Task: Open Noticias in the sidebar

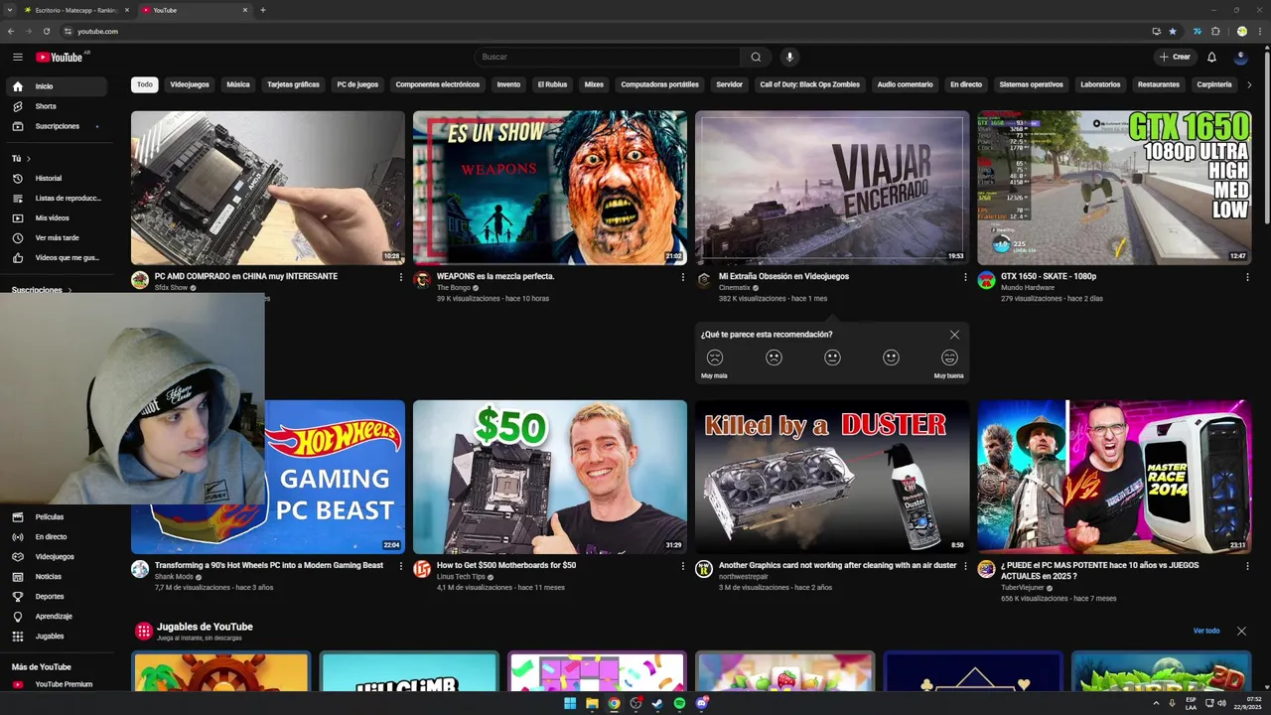Action: pyautogui.click(x=56, y=577)
